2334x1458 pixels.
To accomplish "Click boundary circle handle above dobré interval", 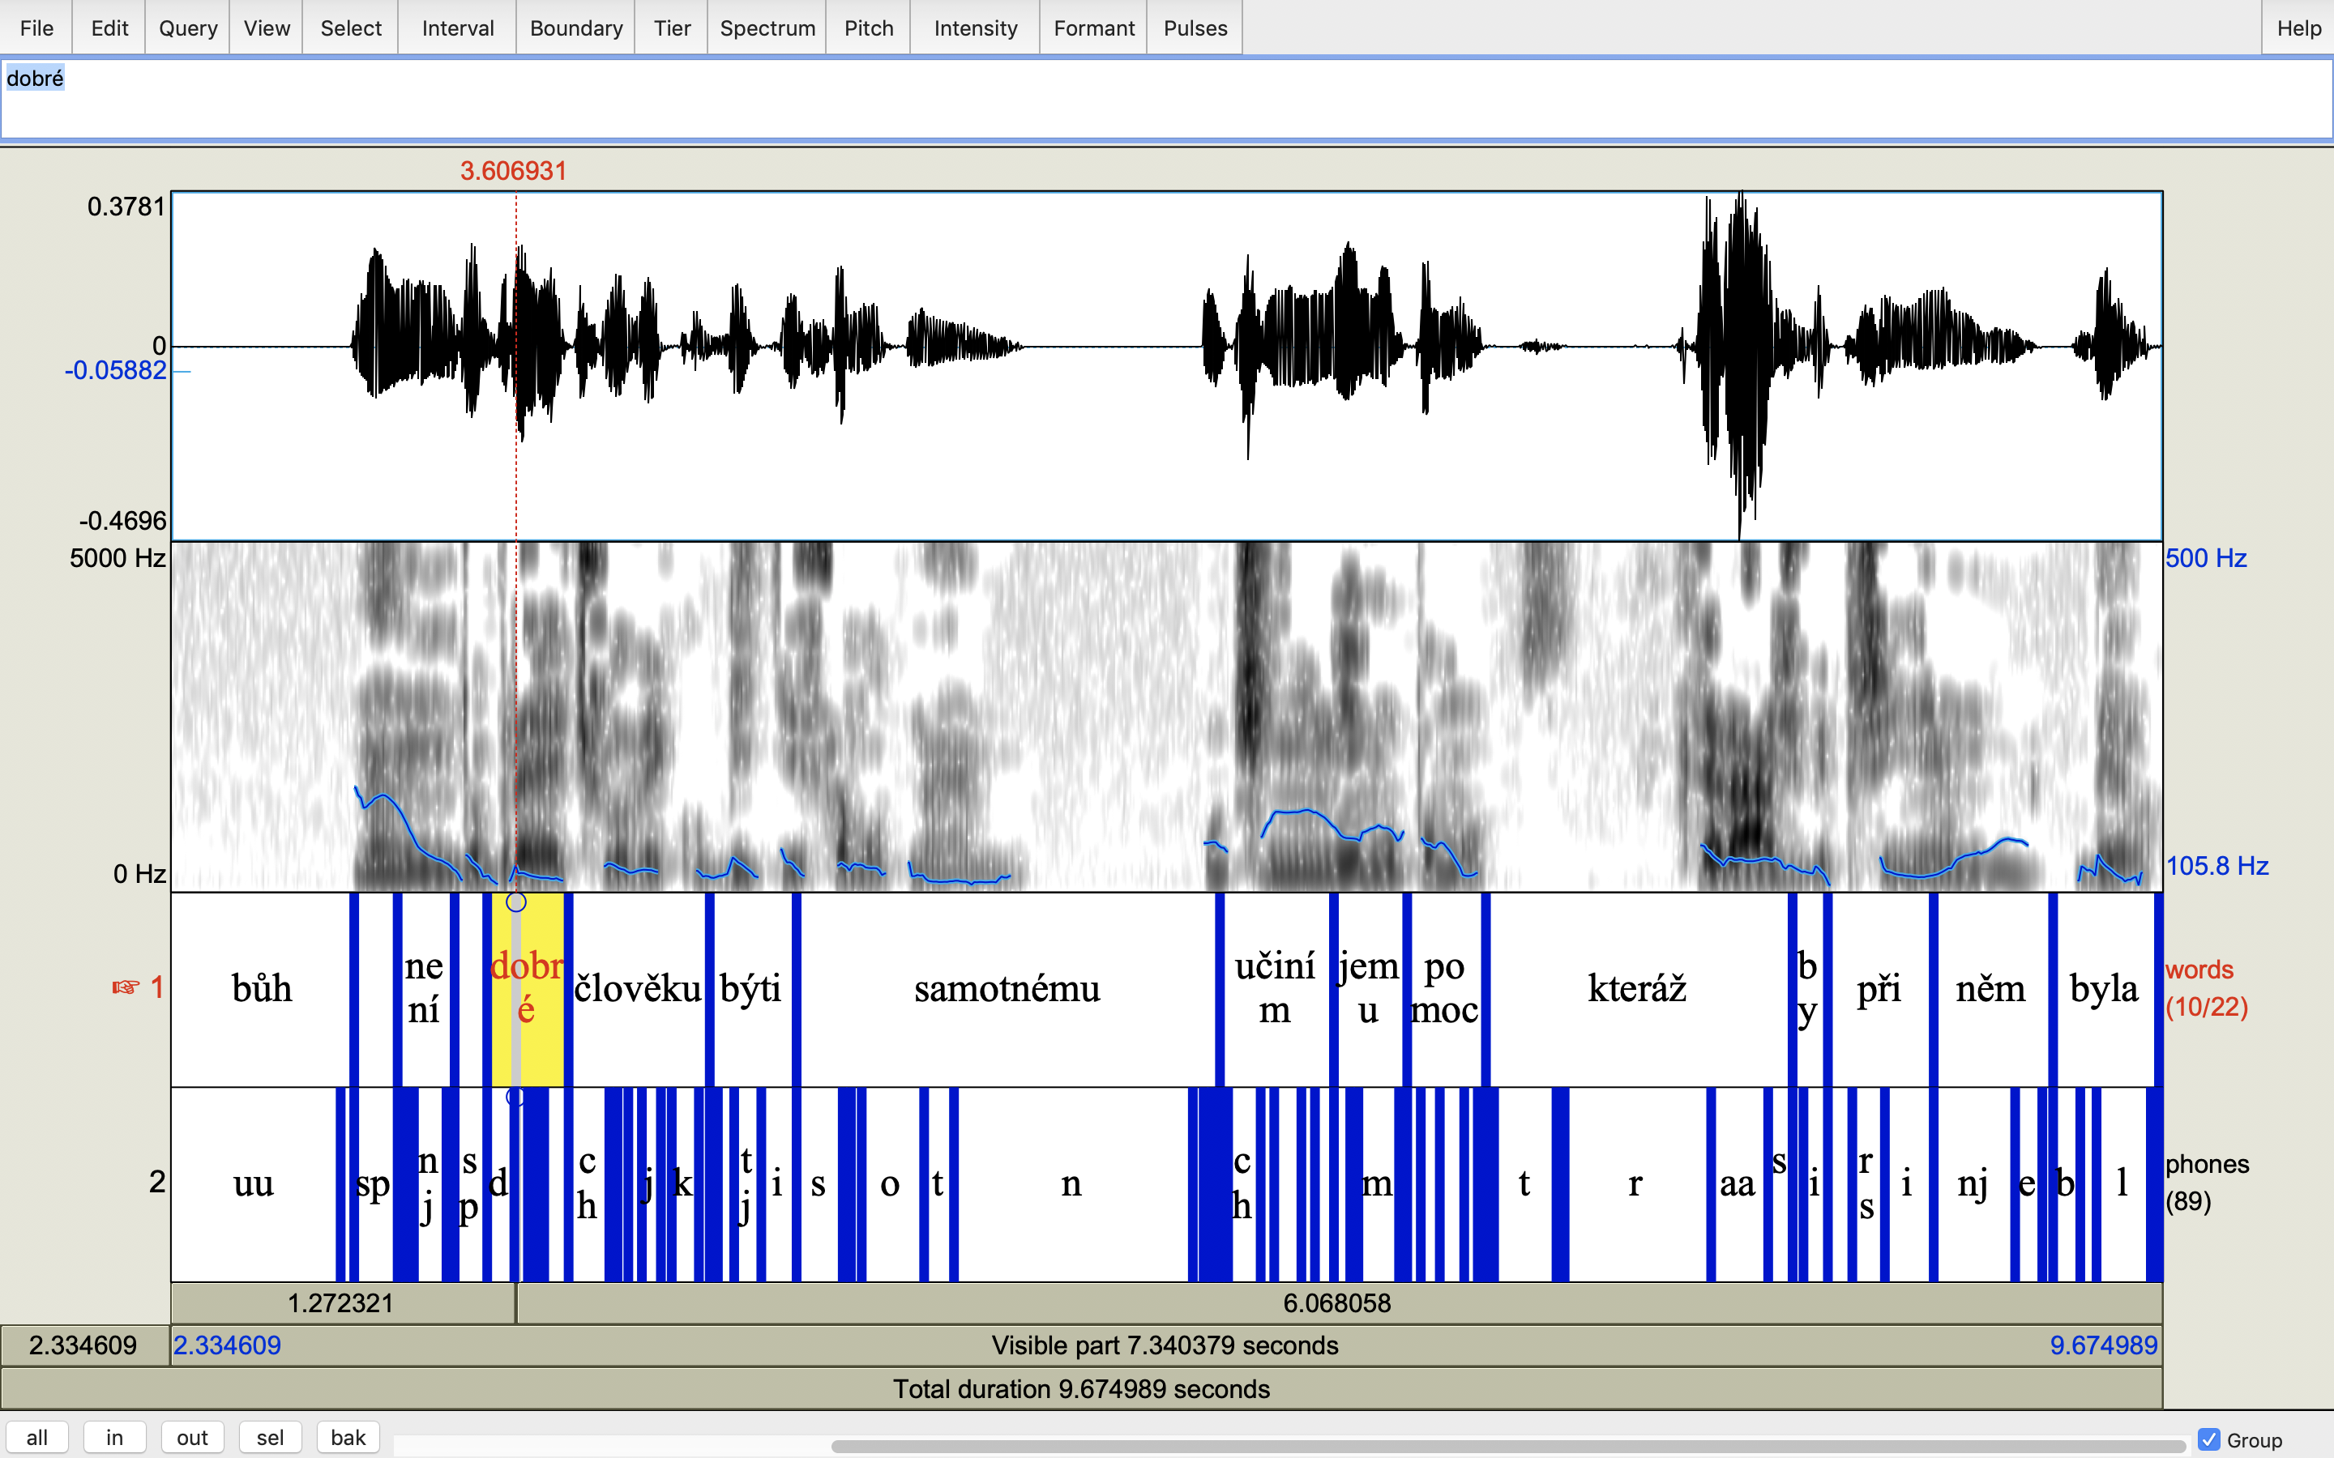I will click(x=516, y=902).
